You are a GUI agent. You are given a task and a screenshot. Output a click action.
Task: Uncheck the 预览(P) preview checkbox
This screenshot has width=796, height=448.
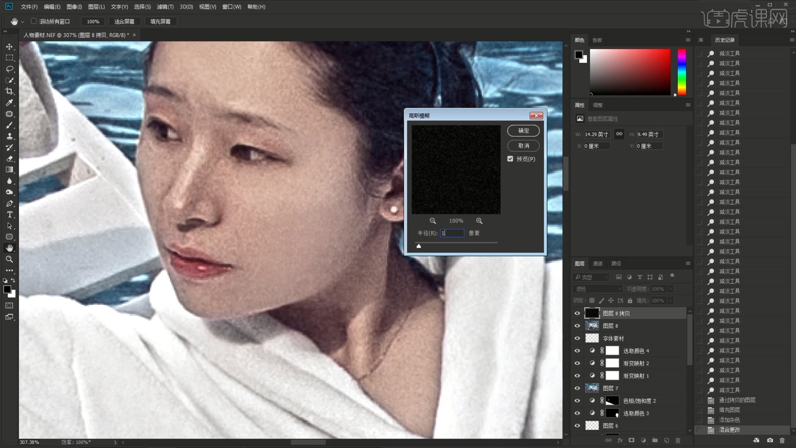[510, 159]
